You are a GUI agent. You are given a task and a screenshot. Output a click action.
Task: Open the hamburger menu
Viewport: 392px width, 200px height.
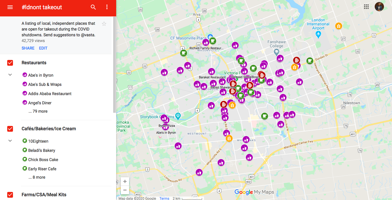pos(10,7)
